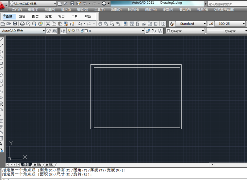Toggle layer 0 lock padlock icon

(82, 31)
